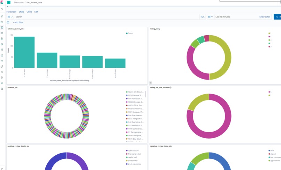Expand the sidebar navigation at bottom left
The height and width of the screenshot is (170, 281).
tap(2, 169)
